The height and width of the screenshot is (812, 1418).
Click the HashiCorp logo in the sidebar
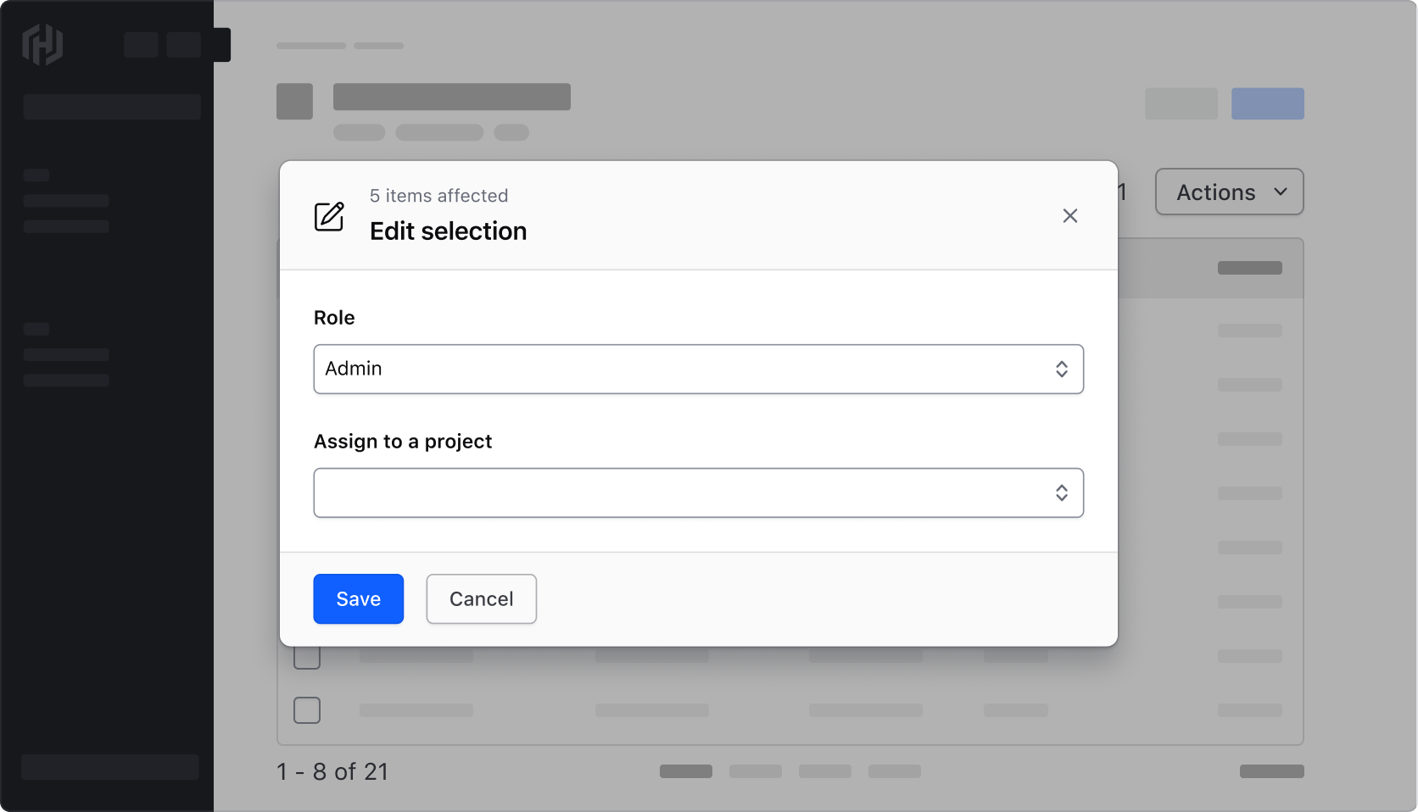[x=42, y=44]
